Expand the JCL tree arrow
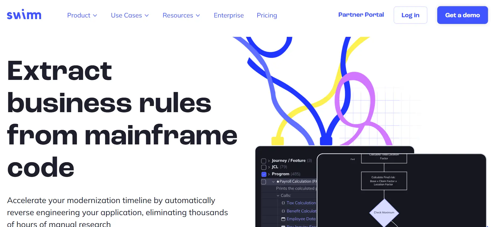The height and width of the screenshot is (227, 499). coord(269,167)
